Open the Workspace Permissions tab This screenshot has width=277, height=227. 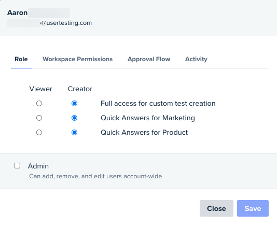pos(78,59)
